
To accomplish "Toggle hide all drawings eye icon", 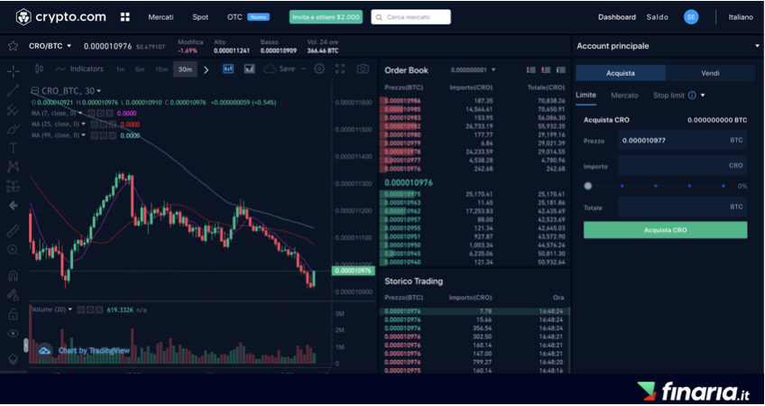I will (x=14, y=333).
